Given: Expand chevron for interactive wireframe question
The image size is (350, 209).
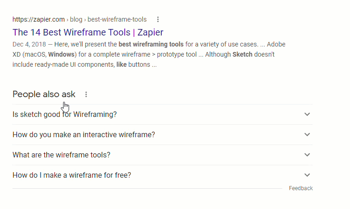Looking at the screenshot, I should click(x=307, y=134).
